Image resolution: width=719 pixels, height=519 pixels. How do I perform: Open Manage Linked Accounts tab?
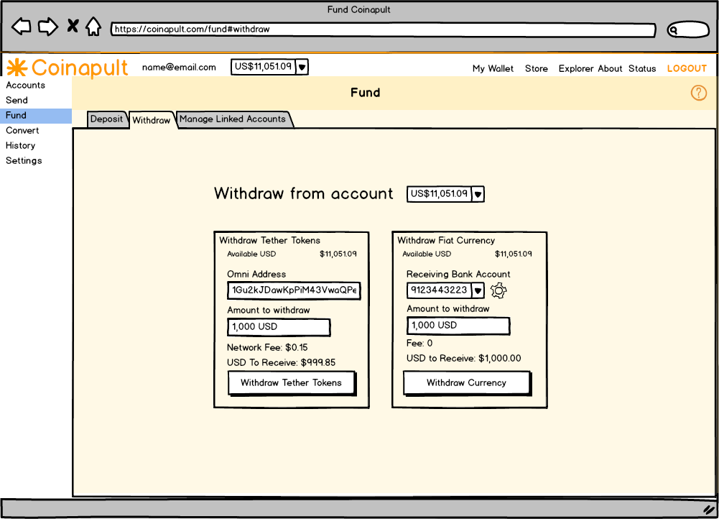[x=233, y=119]
